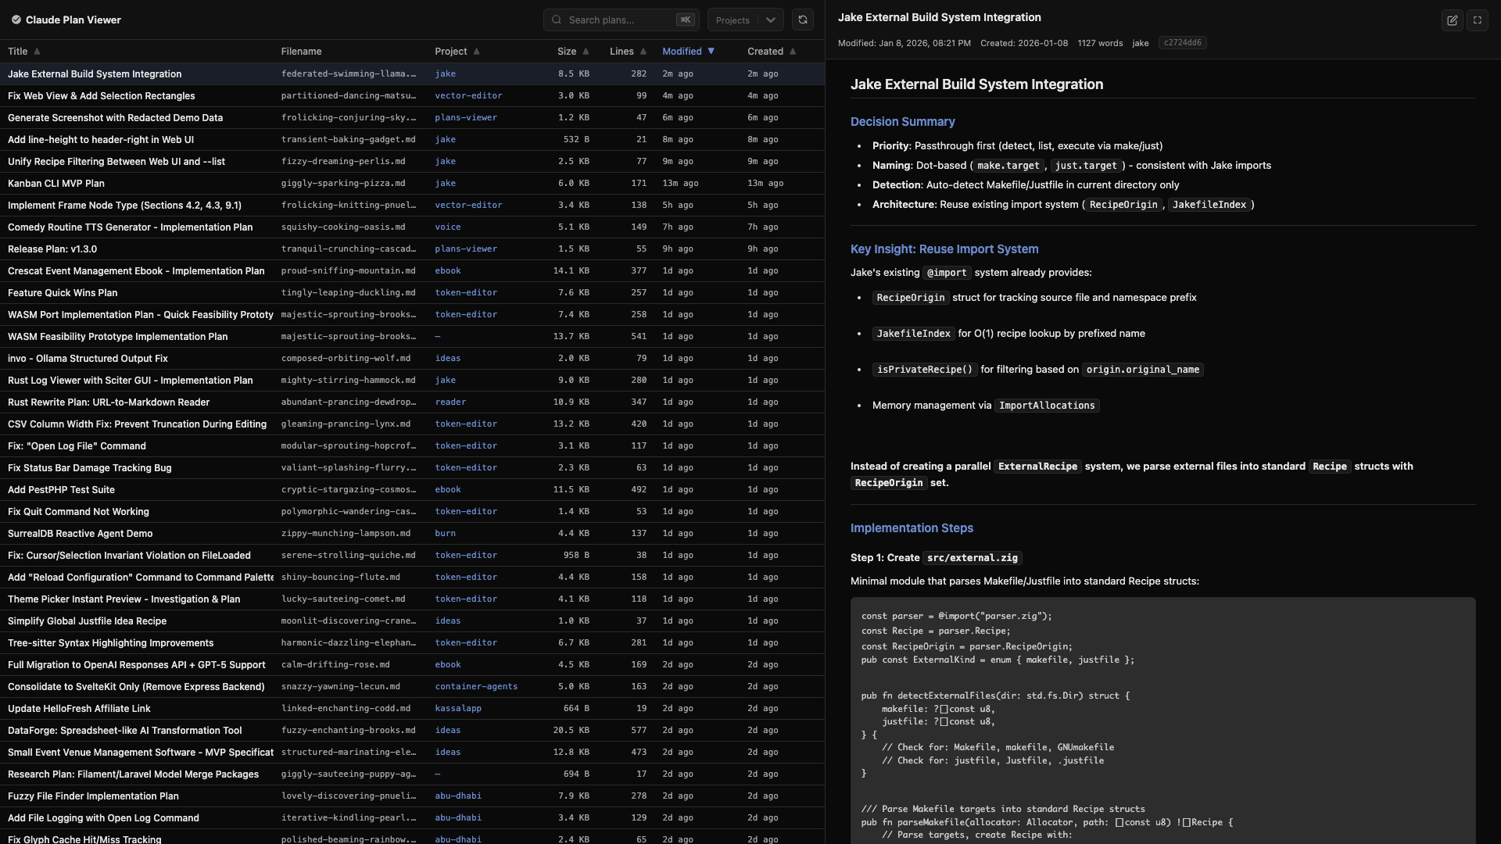The image size is (1501, 844).
Task: Open the edit pencil icon for the plan
Action: click(1453, 21)
